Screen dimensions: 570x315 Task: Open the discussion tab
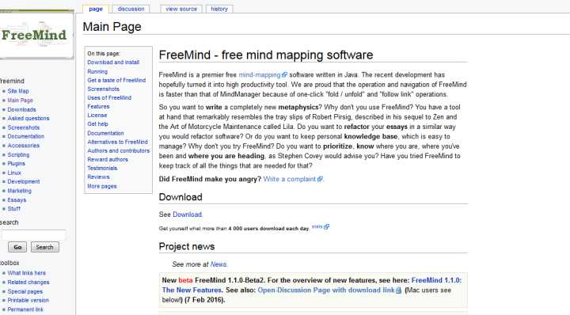tap(131, 9)
